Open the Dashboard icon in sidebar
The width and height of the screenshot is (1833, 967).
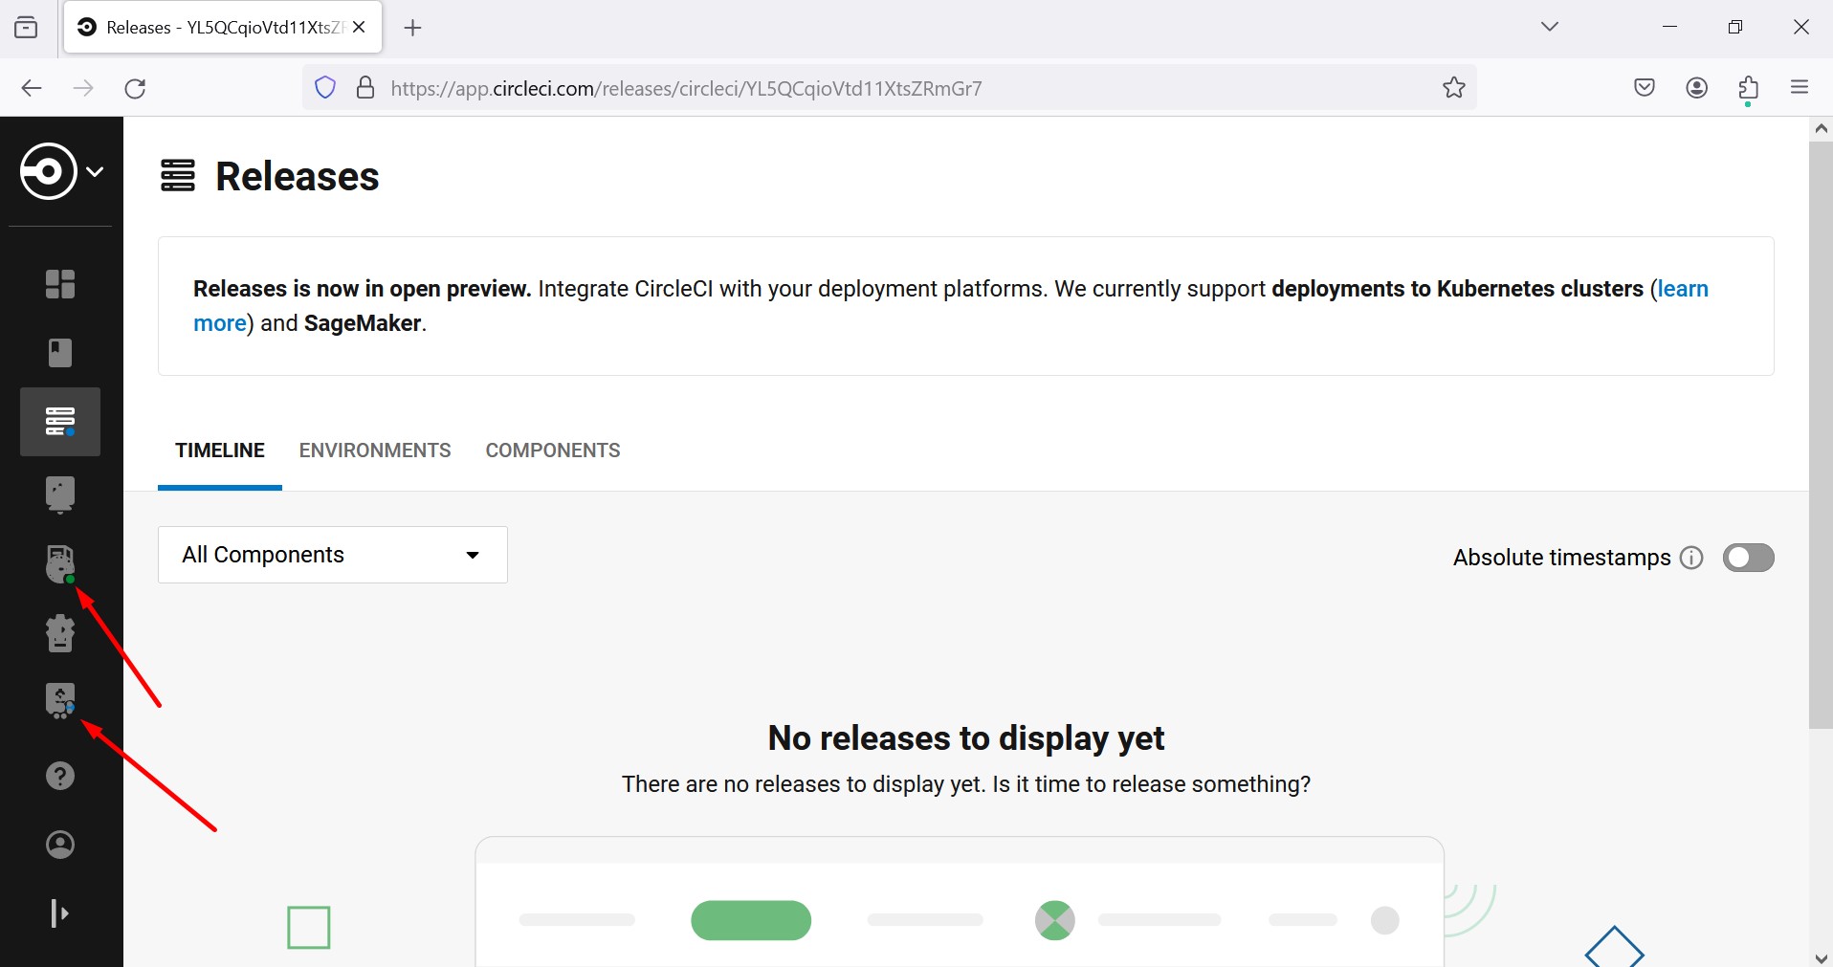click(x=60, y=284)
